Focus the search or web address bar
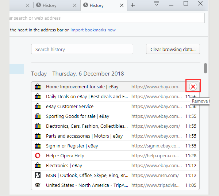 click(x=107, y=18)
